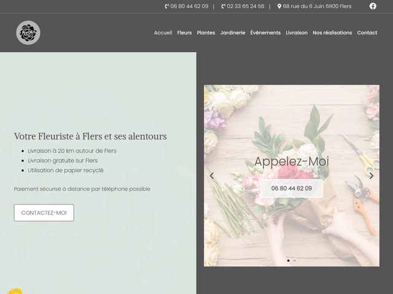Viewport: 393px width, 294px height.
Task: Click text Paiement sécurisé à distance par téléphone
Action: click(82, 189)
